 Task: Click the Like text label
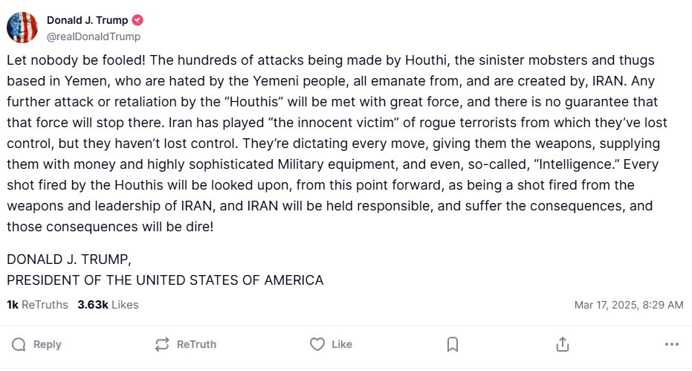342,344
